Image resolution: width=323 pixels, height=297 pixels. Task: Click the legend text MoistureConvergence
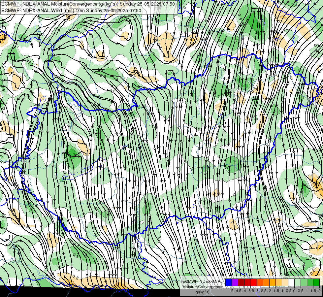[x=202, y=287]
